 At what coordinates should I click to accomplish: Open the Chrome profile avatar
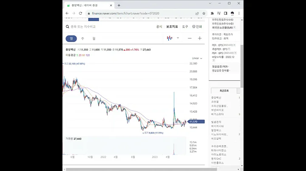pos(232,13)
